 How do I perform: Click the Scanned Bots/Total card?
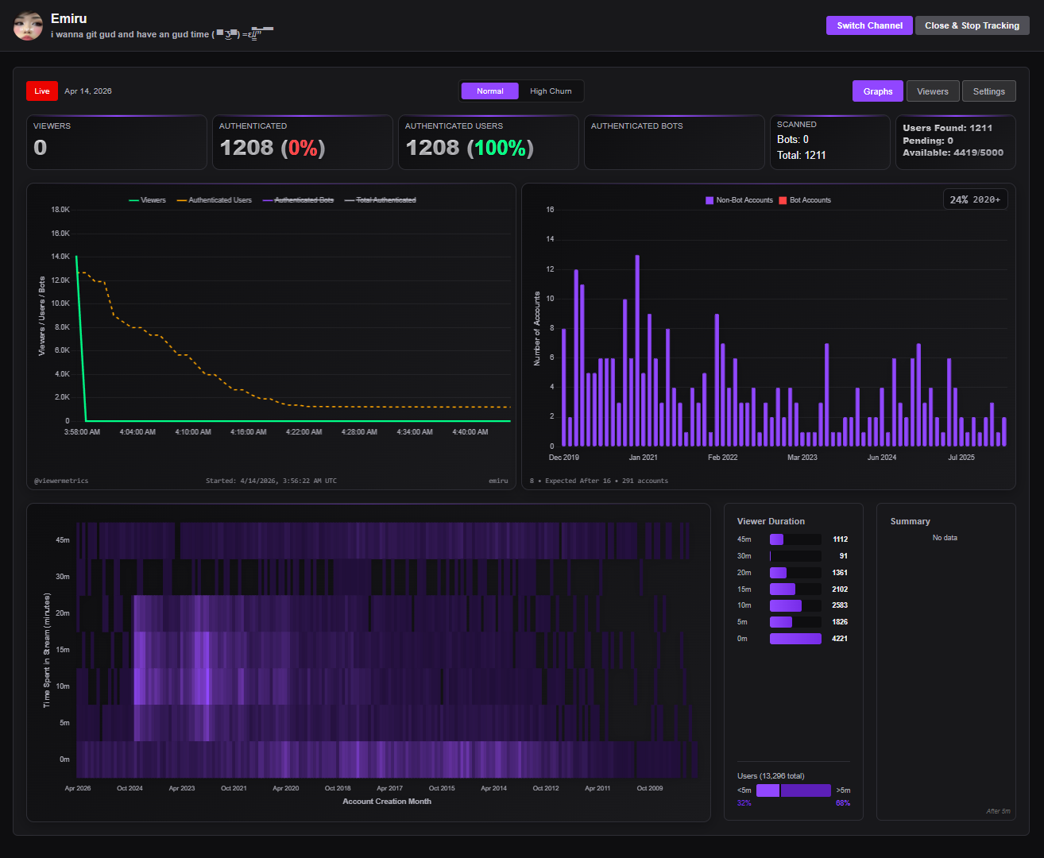click(830, 142)
